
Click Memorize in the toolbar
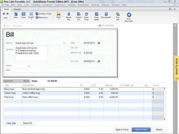tap(42, 17)
